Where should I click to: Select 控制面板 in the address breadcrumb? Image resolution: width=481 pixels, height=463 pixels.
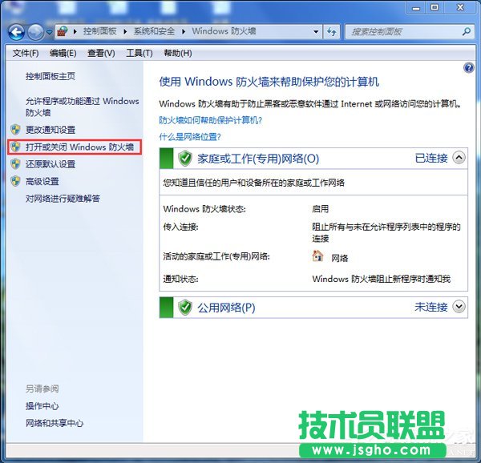pos(99,31)
